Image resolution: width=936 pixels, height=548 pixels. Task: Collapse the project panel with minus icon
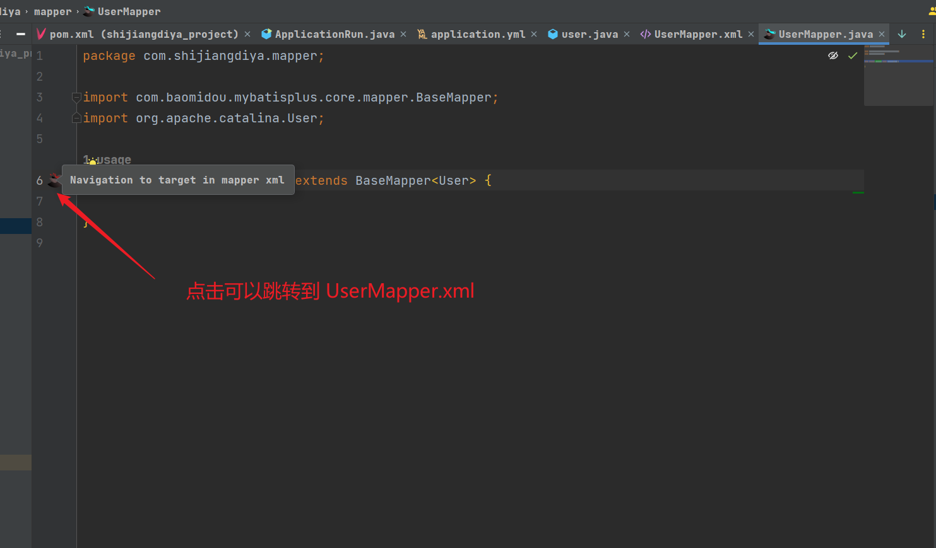coord(21,34)
